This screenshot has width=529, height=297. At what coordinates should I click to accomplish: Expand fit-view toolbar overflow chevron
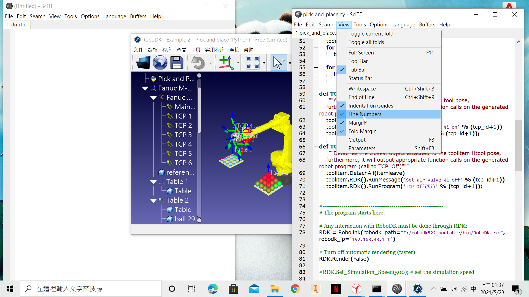(264, 63)
